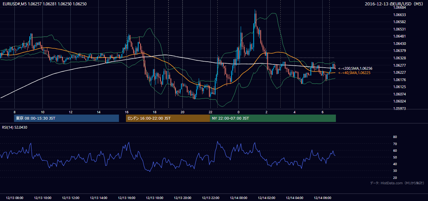Viewport: 428px width, 201px height.
Task: Click the bottom time label 12/13 22:00
Action: pyautogui.click(x=210, y=198)
